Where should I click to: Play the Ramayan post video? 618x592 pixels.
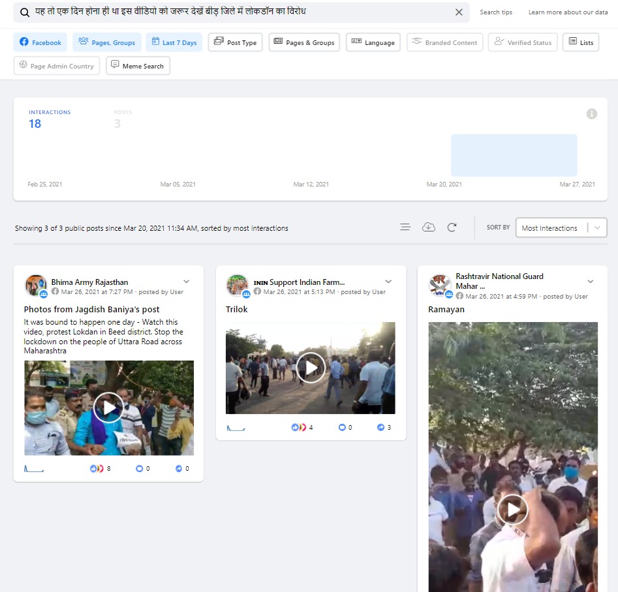tap(513, 509)
